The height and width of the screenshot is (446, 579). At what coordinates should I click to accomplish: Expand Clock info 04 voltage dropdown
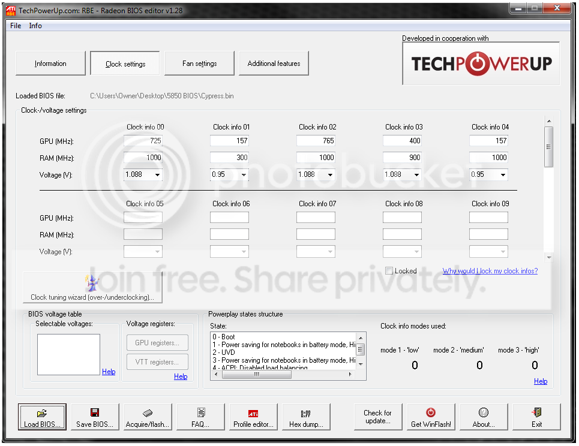click(x=502, y=175)
